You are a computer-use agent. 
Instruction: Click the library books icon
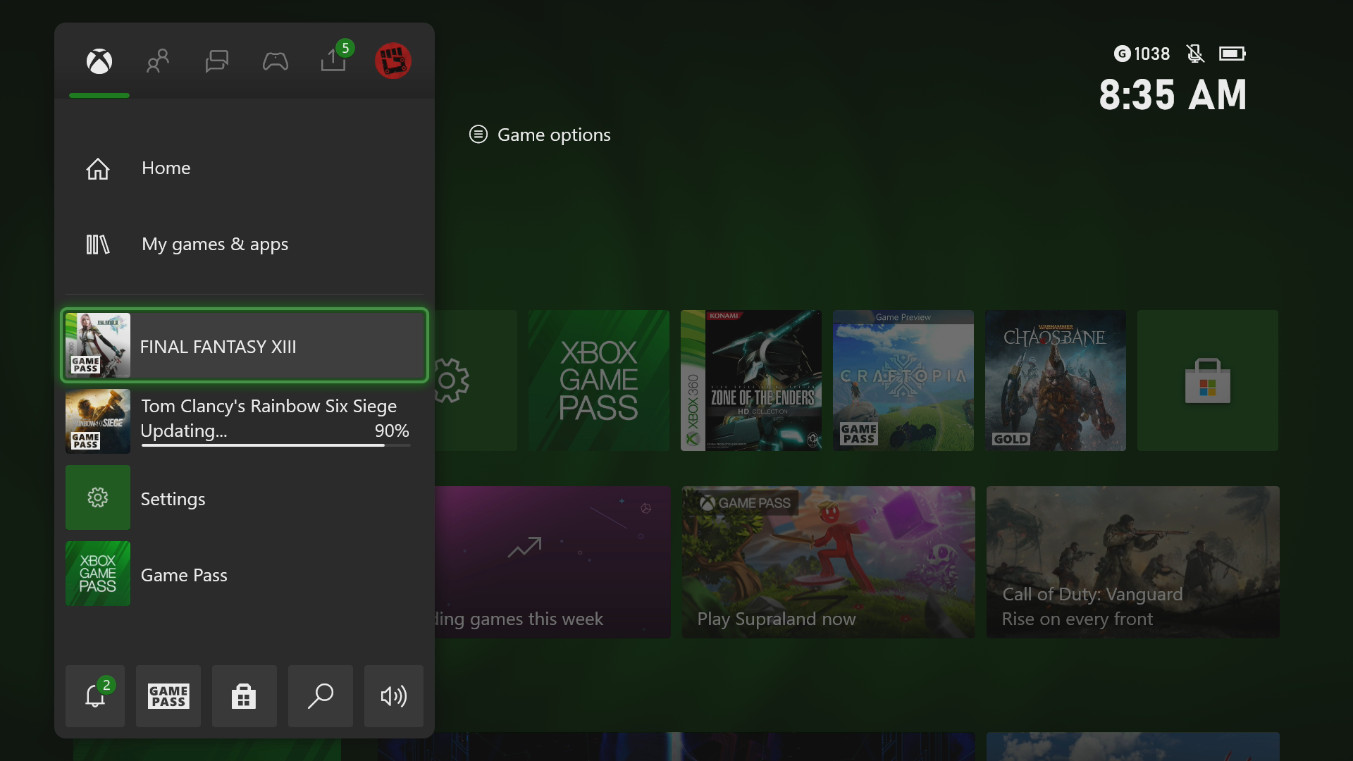(x=98, y=245)
